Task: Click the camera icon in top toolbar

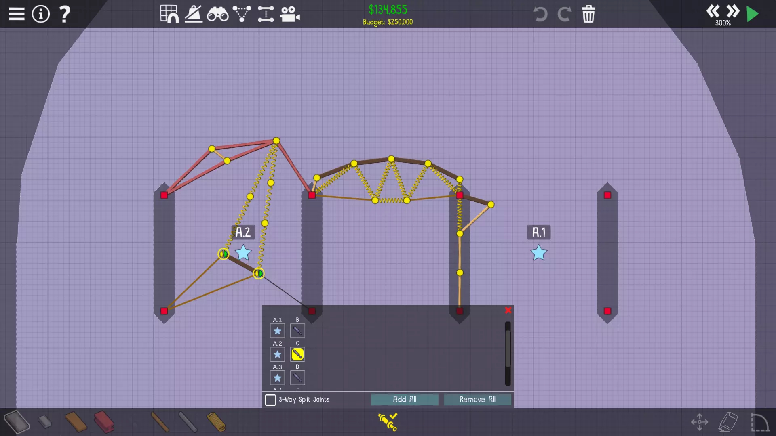Action: (290, 15)
